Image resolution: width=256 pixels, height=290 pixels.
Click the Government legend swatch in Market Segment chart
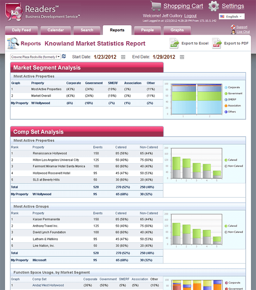tap(226, 94)
